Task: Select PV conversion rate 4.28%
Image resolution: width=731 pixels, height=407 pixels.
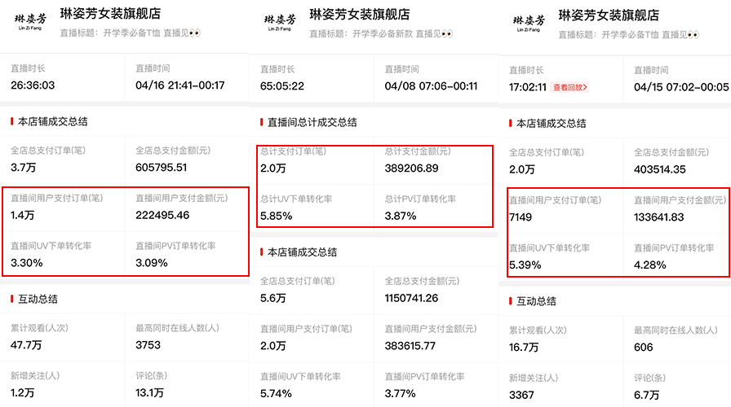Action: pos(650,265)
